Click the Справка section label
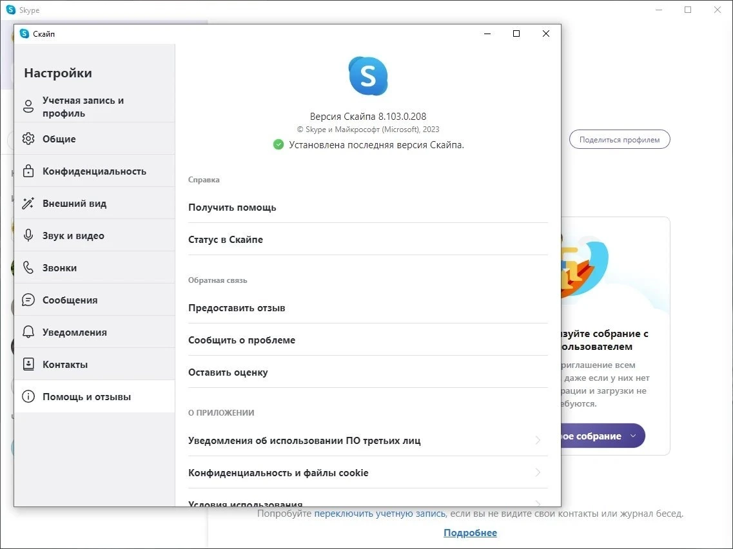The width and height of the screenshot is (733, 549). click(x=204, y=179)
